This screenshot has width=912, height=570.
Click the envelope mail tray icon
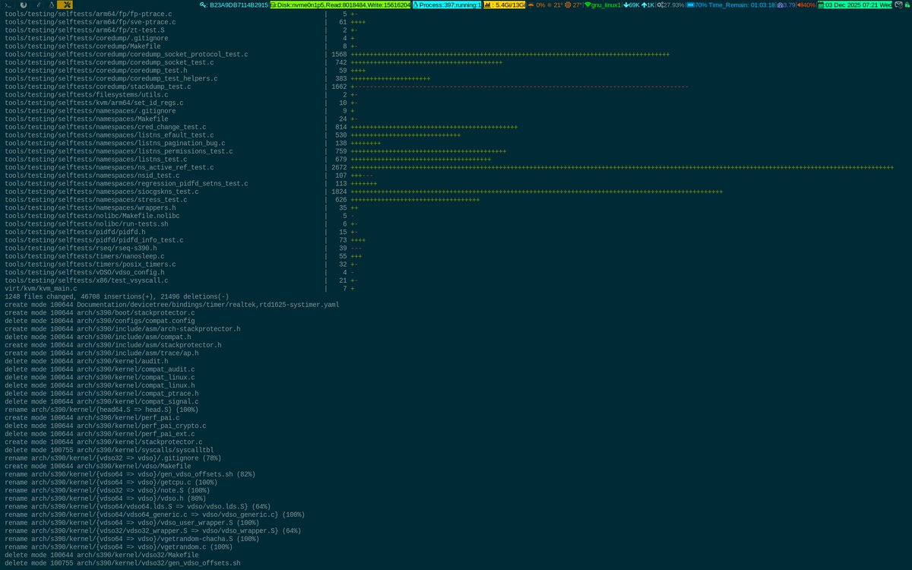click(898, 5)
